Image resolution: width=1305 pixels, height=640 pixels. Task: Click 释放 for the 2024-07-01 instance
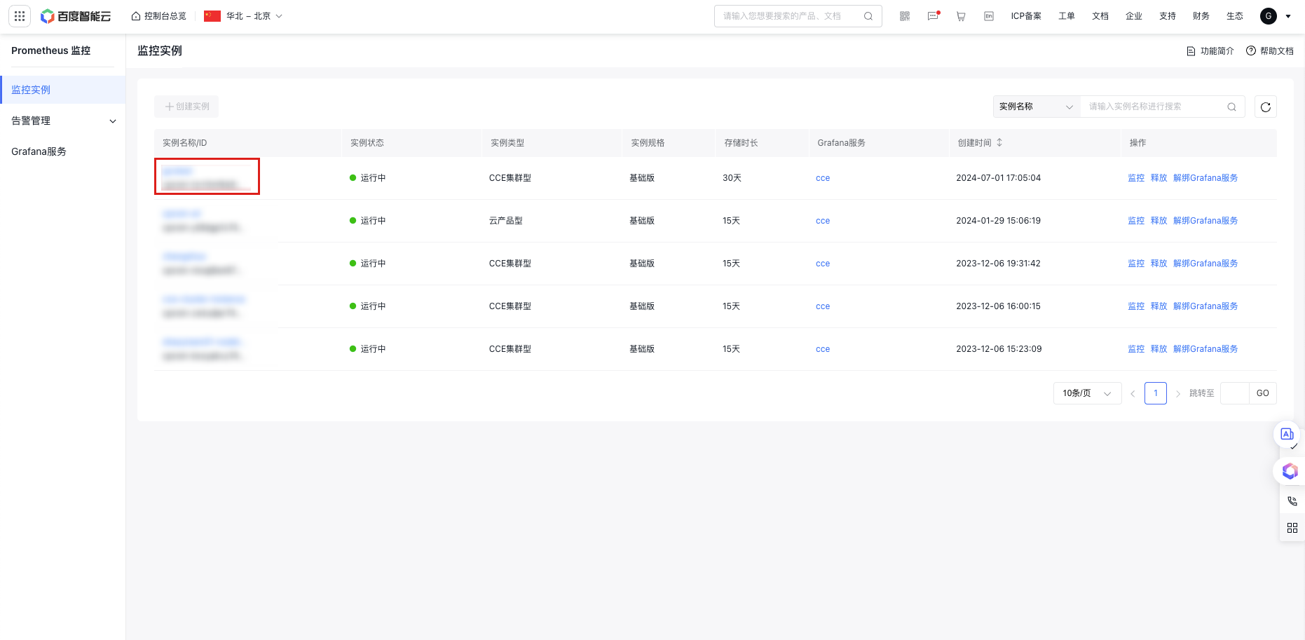[x=1159, y=178]
